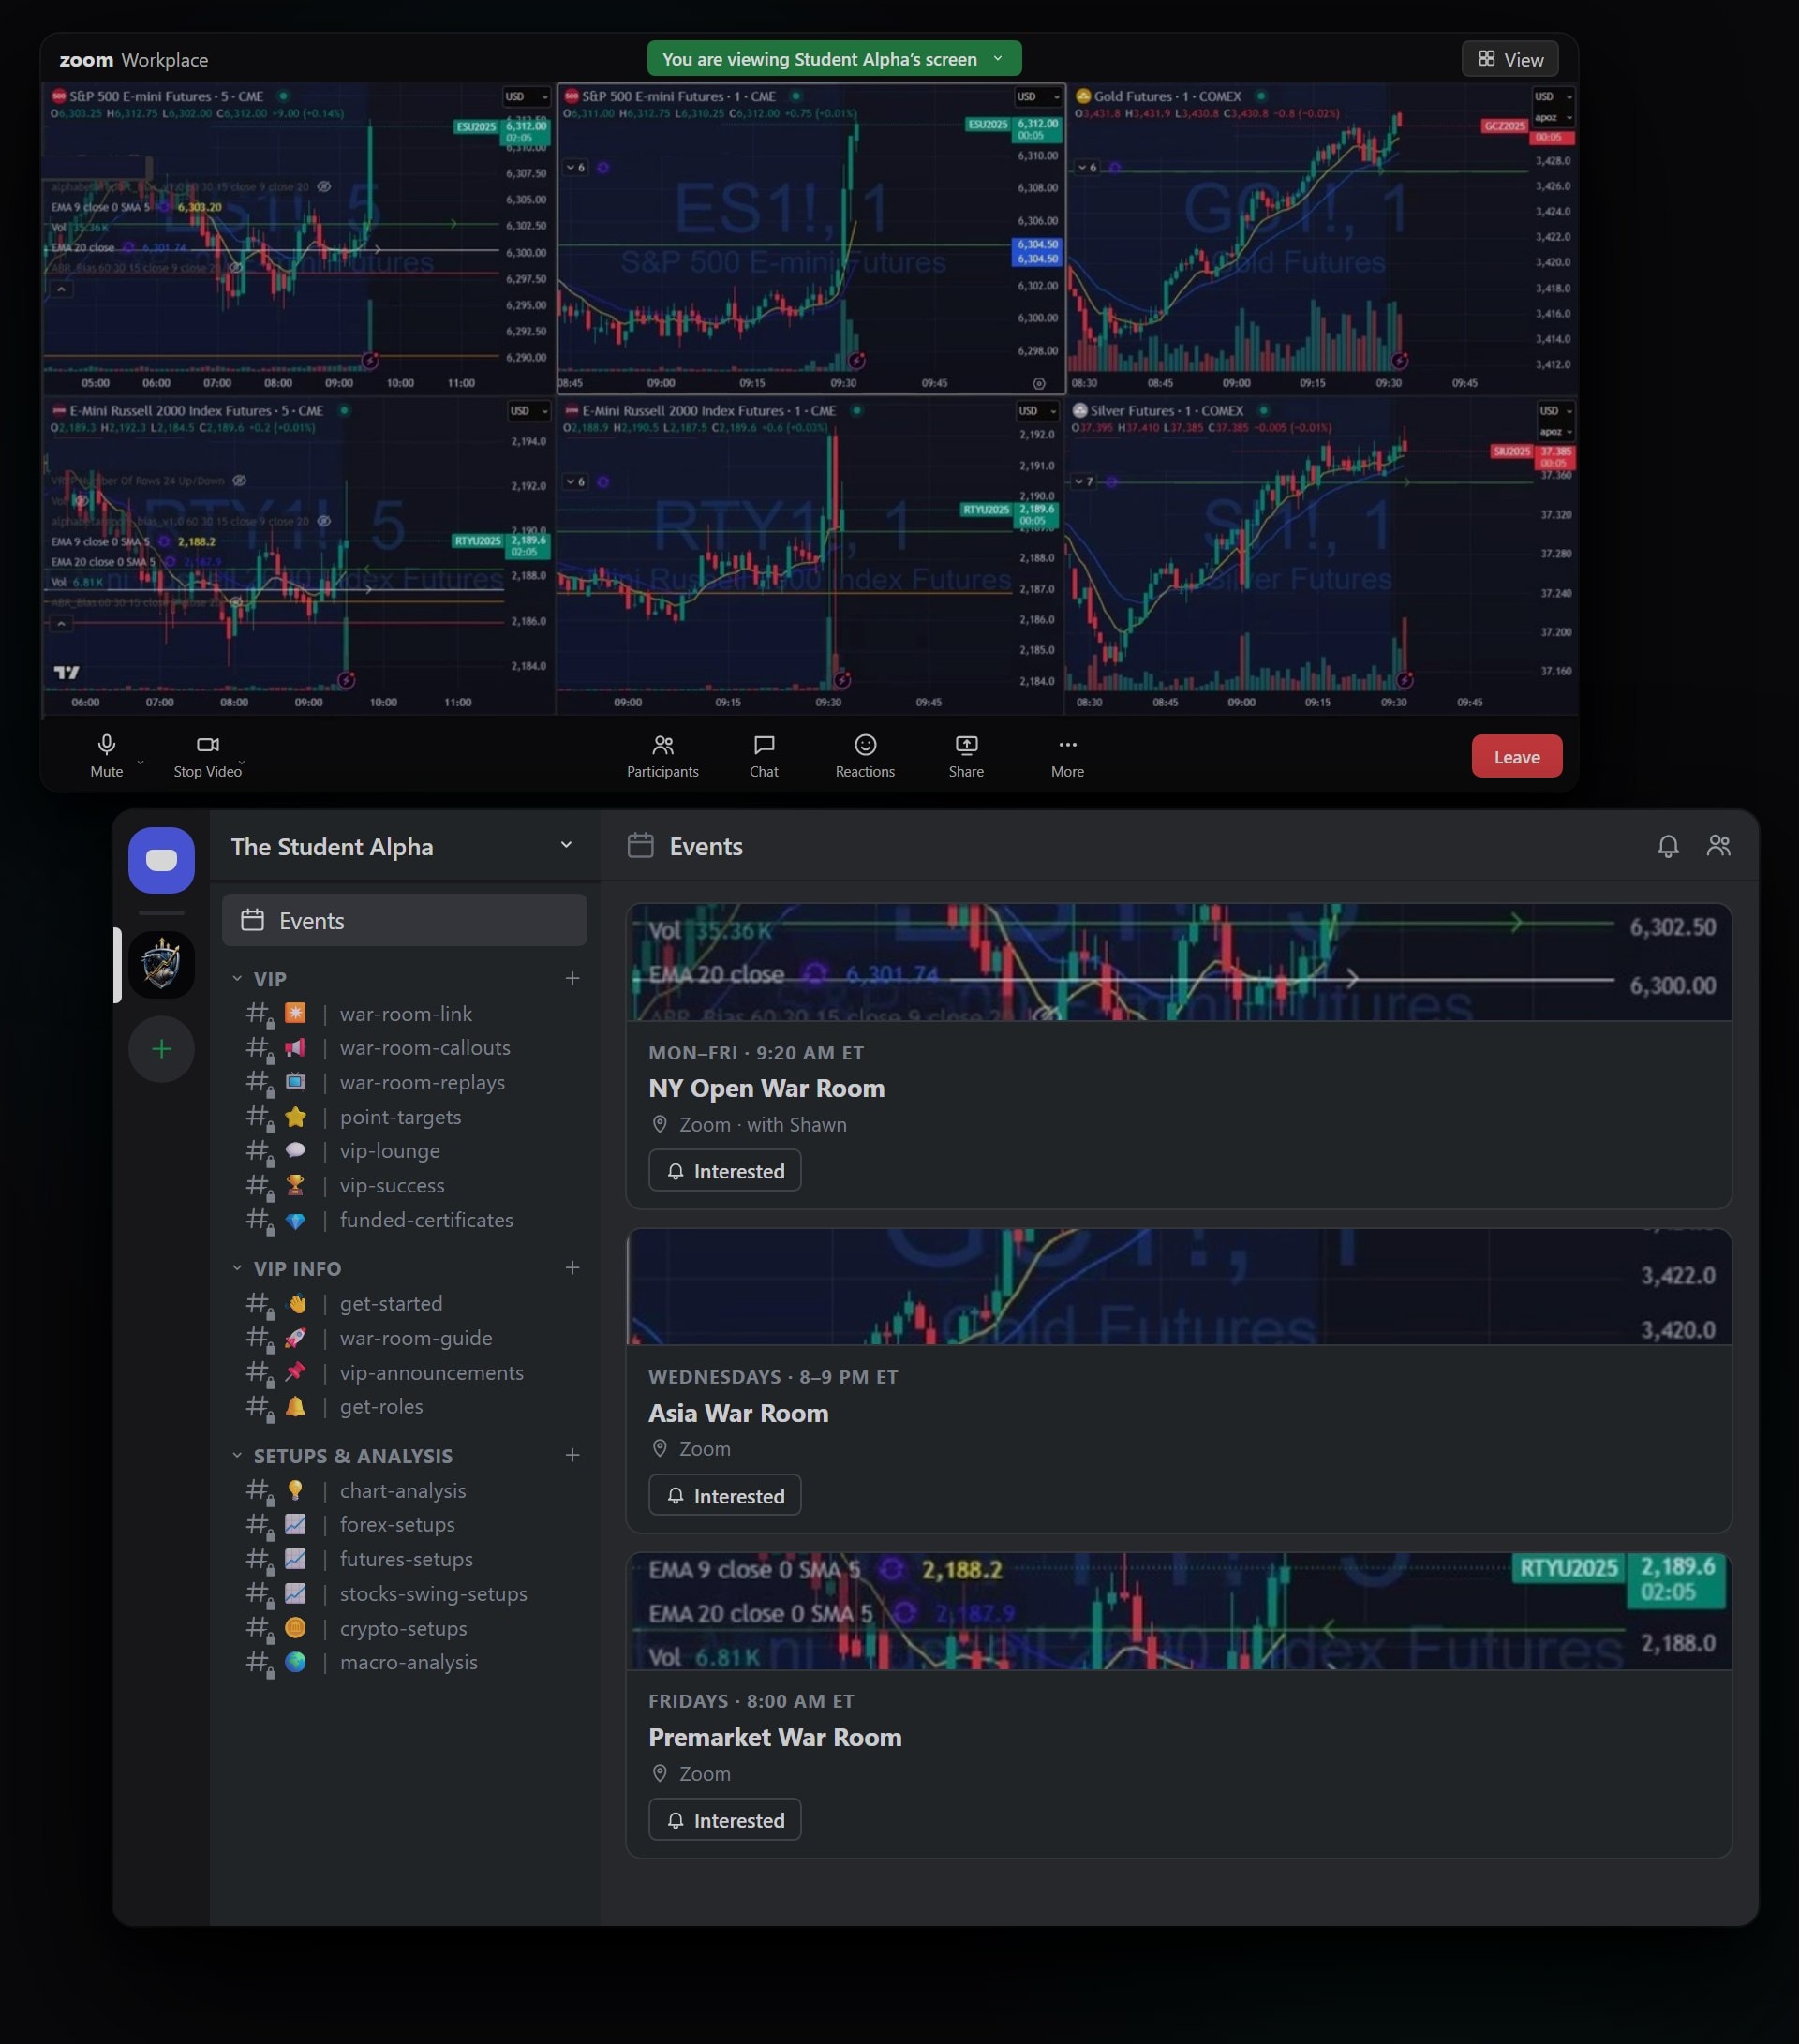Create channel in SETUPS & ANALYSIS category
The width and height of the screenshot is (1799, 2044).
click(x=572, y=1455)
